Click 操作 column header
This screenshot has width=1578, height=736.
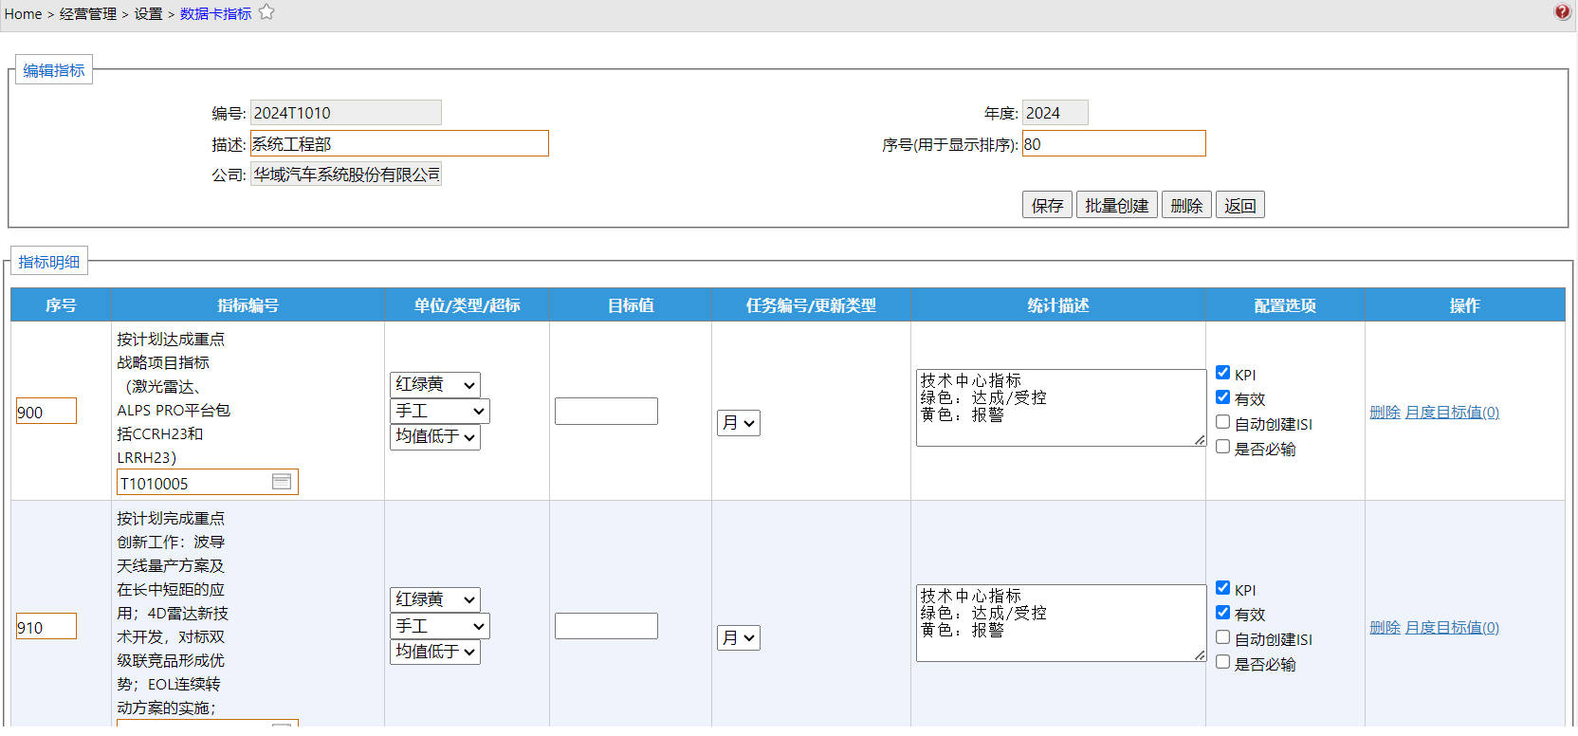click(1464, 304)
